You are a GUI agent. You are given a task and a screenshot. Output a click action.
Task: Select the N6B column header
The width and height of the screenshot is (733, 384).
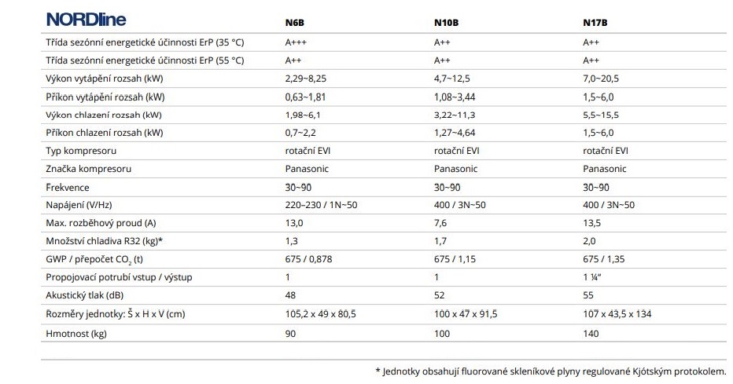tap(294, 23)
